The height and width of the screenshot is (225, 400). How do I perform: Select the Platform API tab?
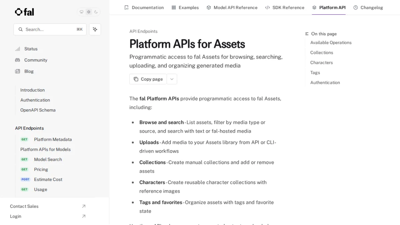point(329,7)
